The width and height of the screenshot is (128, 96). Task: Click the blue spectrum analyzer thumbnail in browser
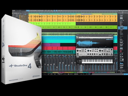click(x=122, y=63)
